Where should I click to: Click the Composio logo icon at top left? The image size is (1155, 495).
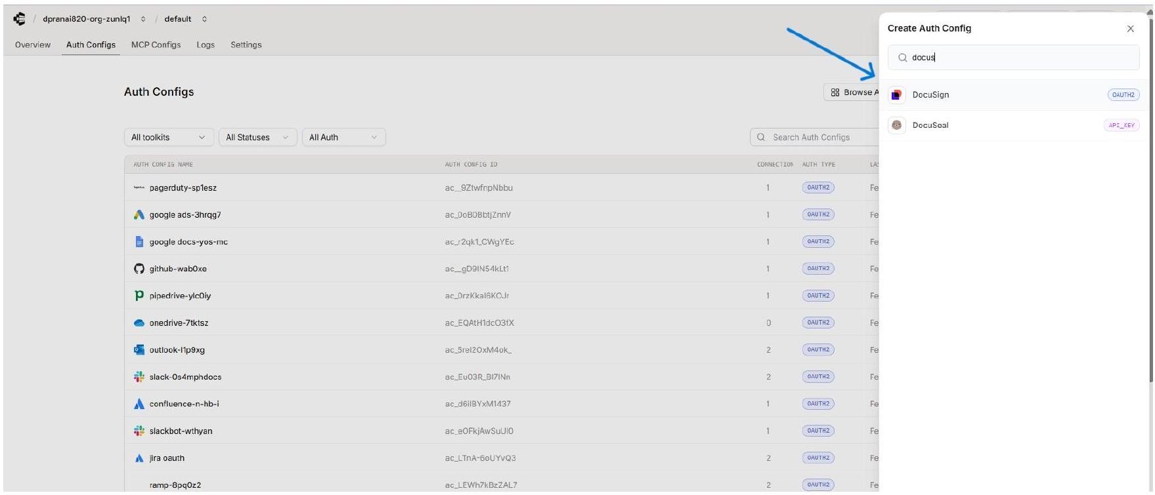(x=20, y=19)
